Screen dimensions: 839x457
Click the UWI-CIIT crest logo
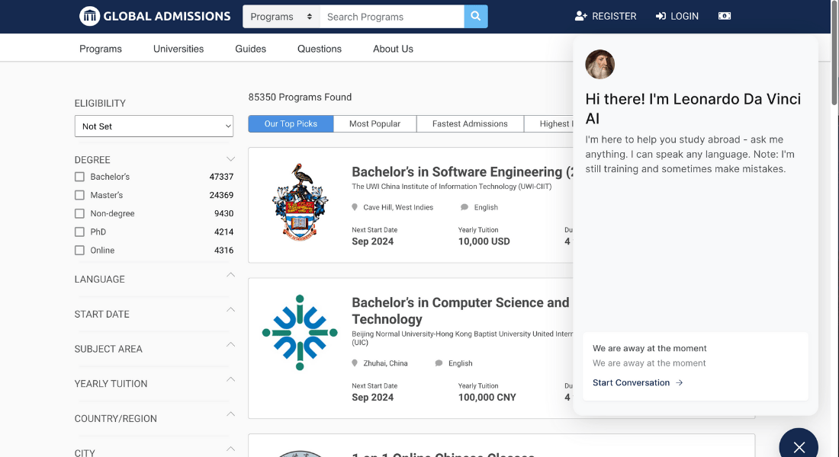[x=300, y=202]
